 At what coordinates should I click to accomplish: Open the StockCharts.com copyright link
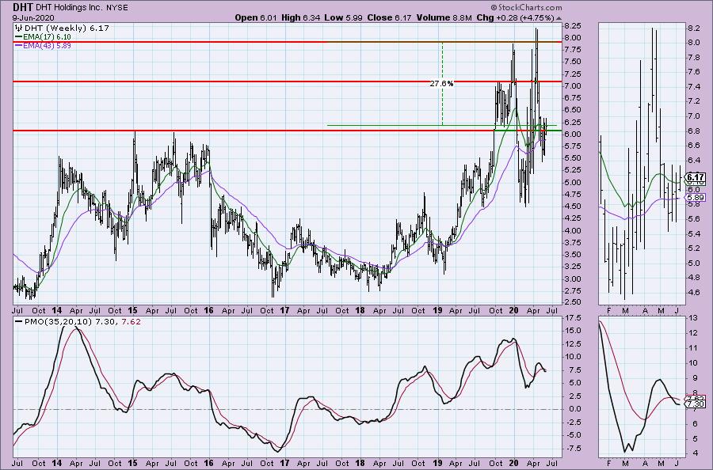pyautogui.click(x=526, y=7)
